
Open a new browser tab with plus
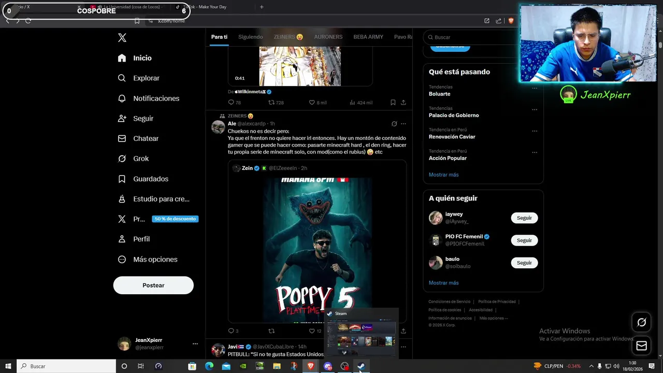coord(262,7)
